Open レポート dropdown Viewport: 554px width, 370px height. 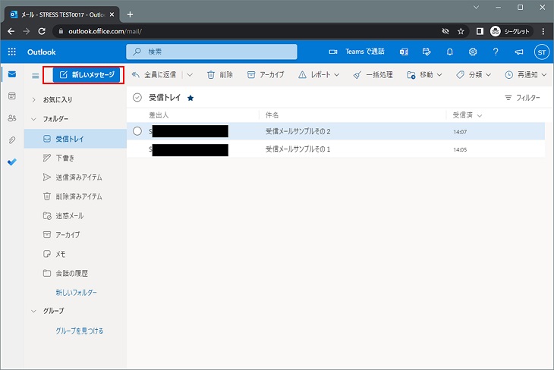tap(336, 74)
